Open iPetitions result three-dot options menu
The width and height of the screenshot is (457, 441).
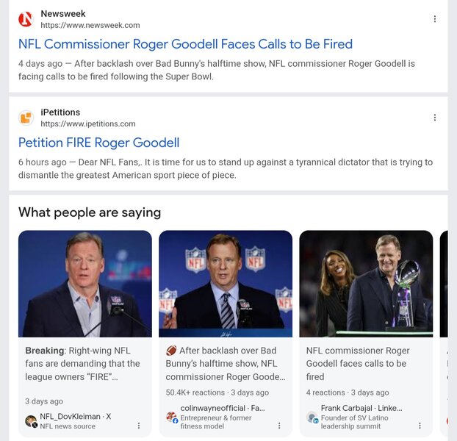[435, 118]
